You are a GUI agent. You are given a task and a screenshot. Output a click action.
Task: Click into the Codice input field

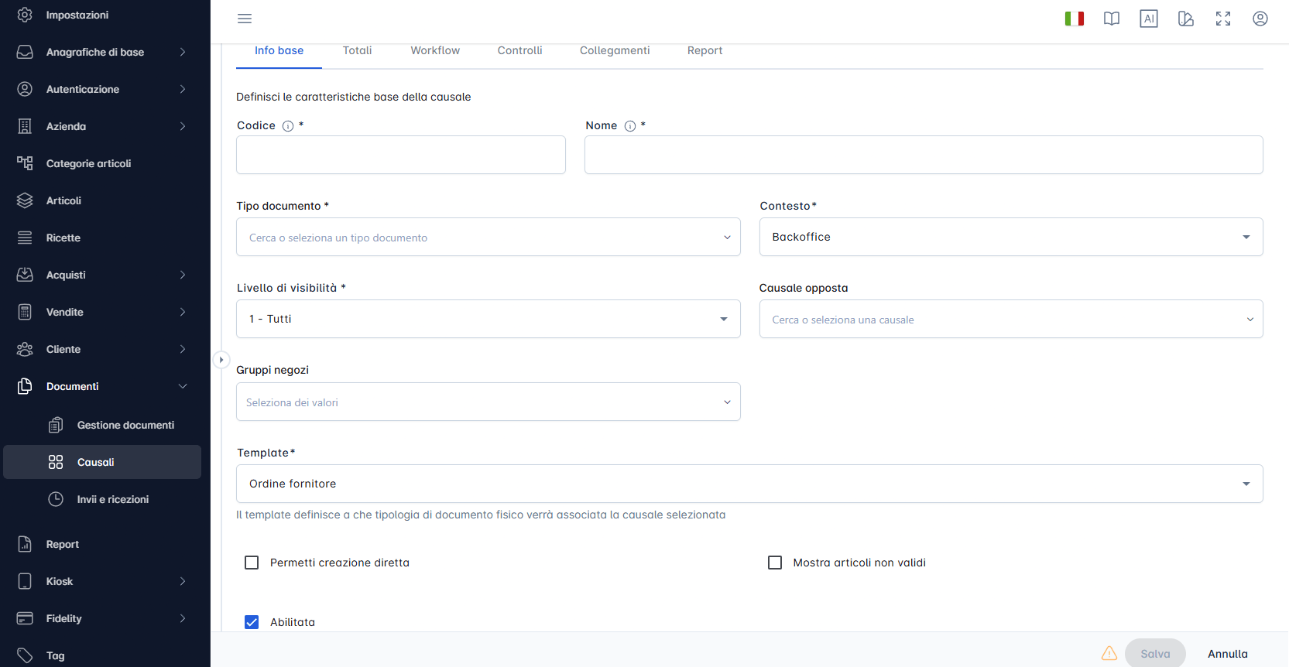click(x=401, y=155)
